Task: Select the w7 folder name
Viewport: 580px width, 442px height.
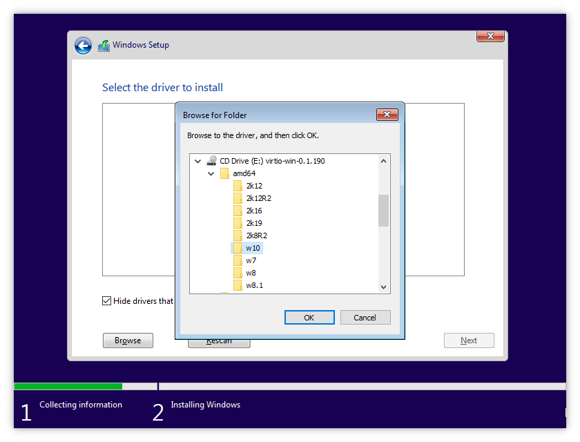Action: tap(251, 261)
